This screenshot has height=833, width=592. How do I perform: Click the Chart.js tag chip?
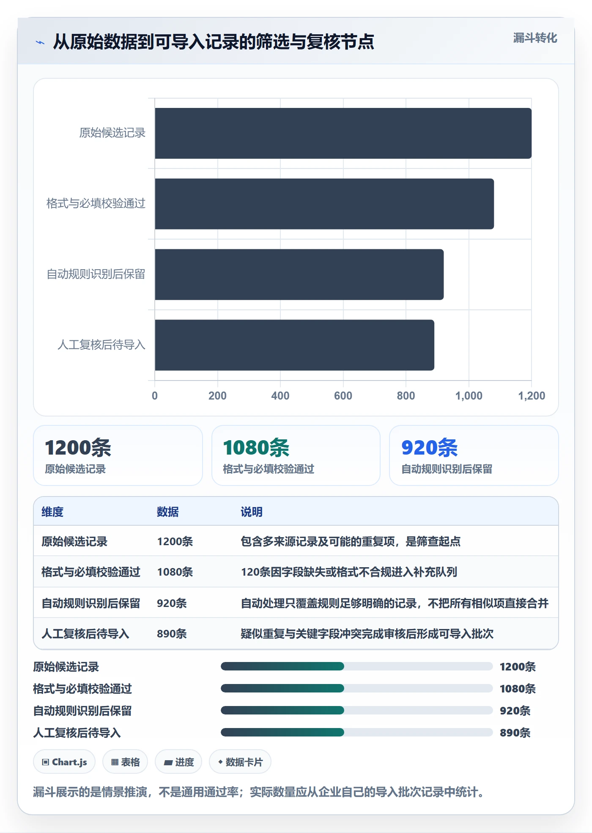point(64,762)
